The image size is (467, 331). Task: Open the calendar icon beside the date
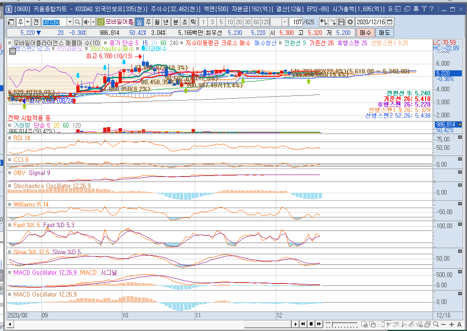pyautogui.click(x=389, y=22)
